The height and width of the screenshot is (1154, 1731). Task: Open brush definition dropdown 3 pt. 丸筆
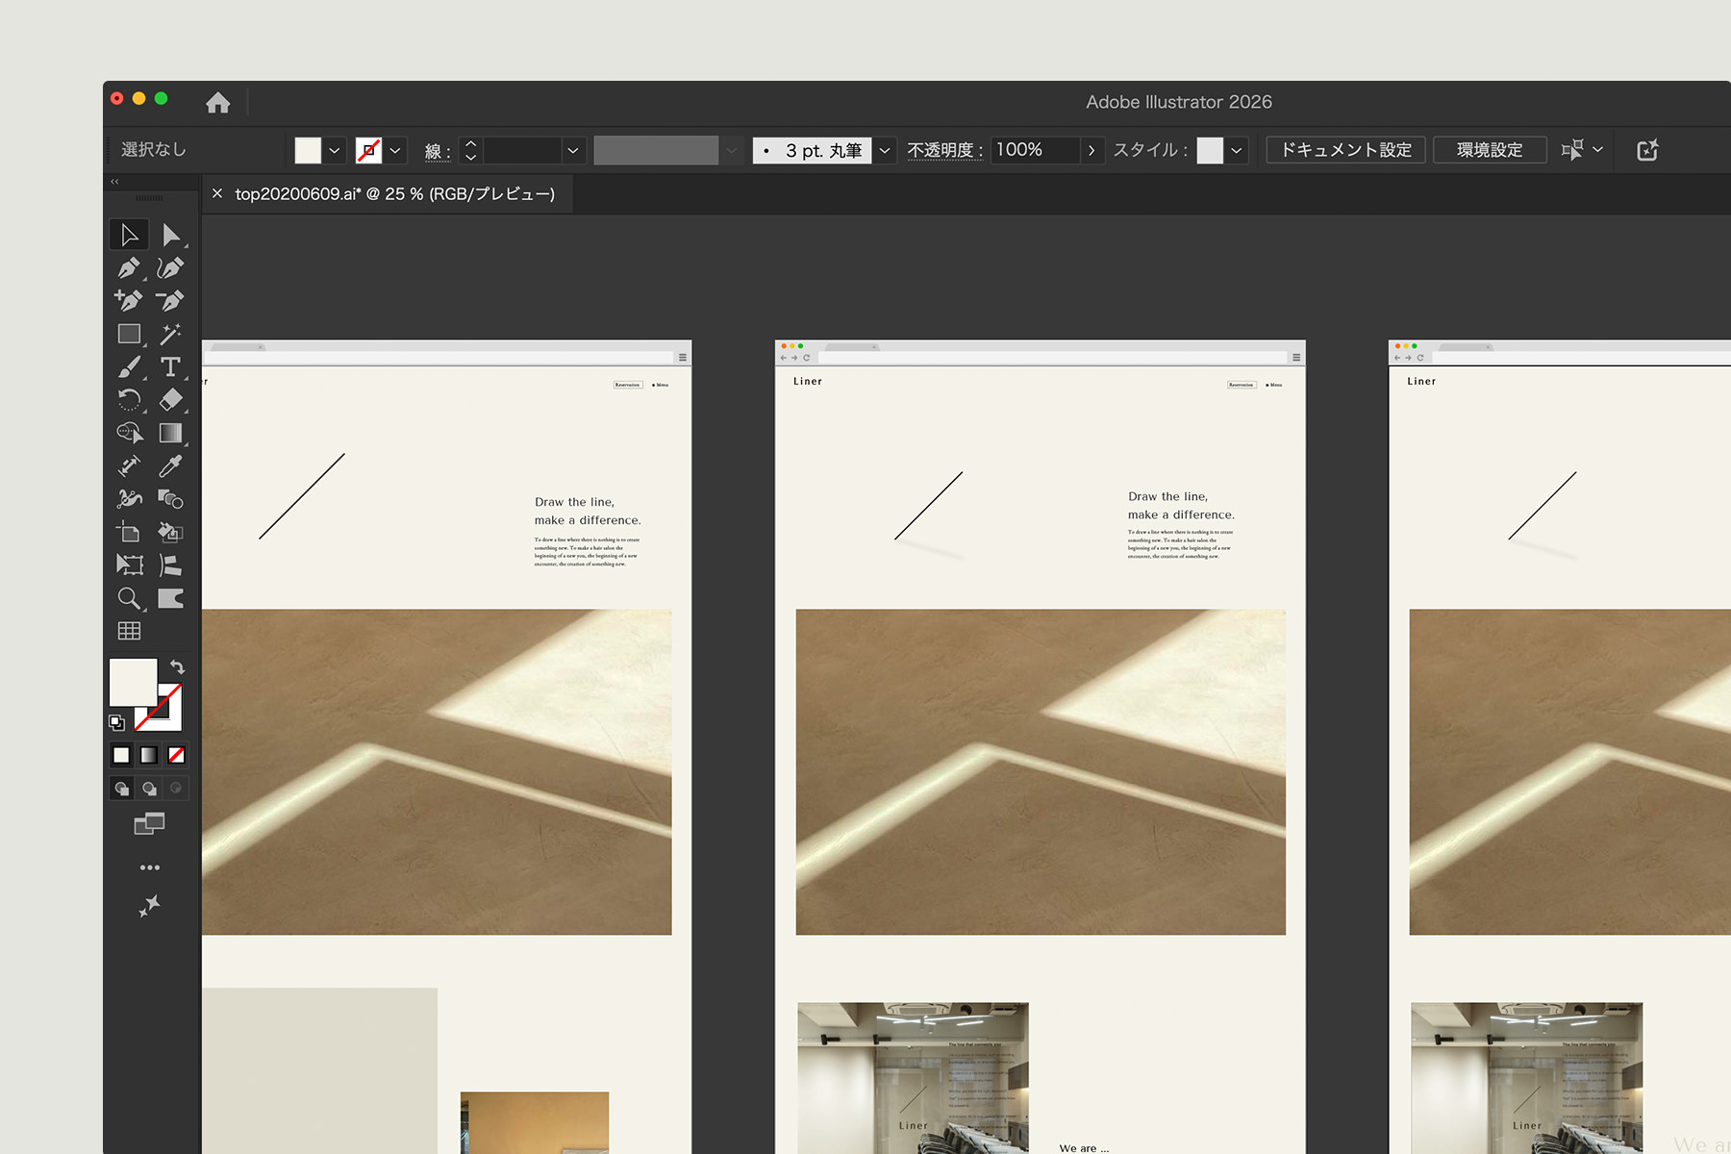click(885, 150)
